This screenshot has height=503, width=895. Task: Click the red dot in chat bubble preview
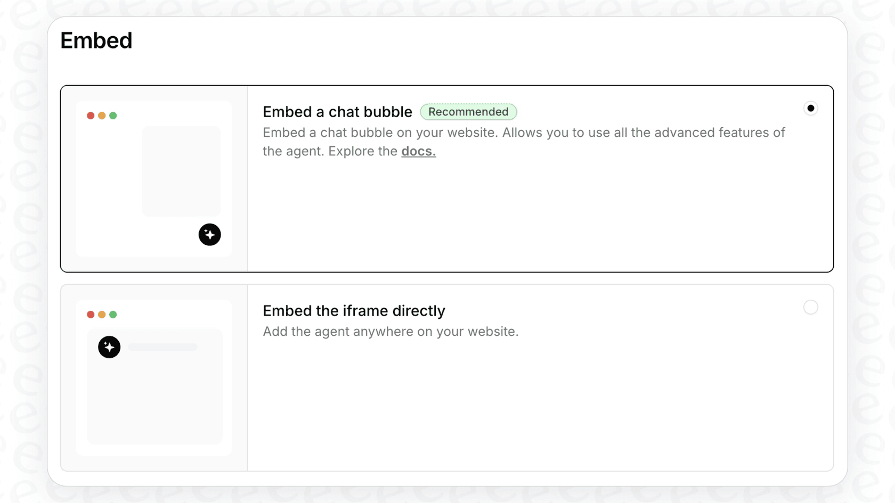(x=90, y=115)
